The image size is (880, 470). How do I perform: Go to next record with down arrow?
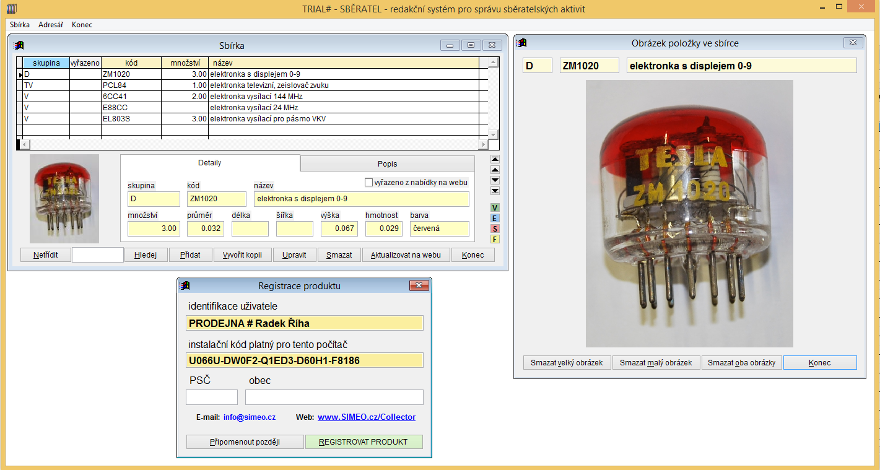(x=495, y=180)
